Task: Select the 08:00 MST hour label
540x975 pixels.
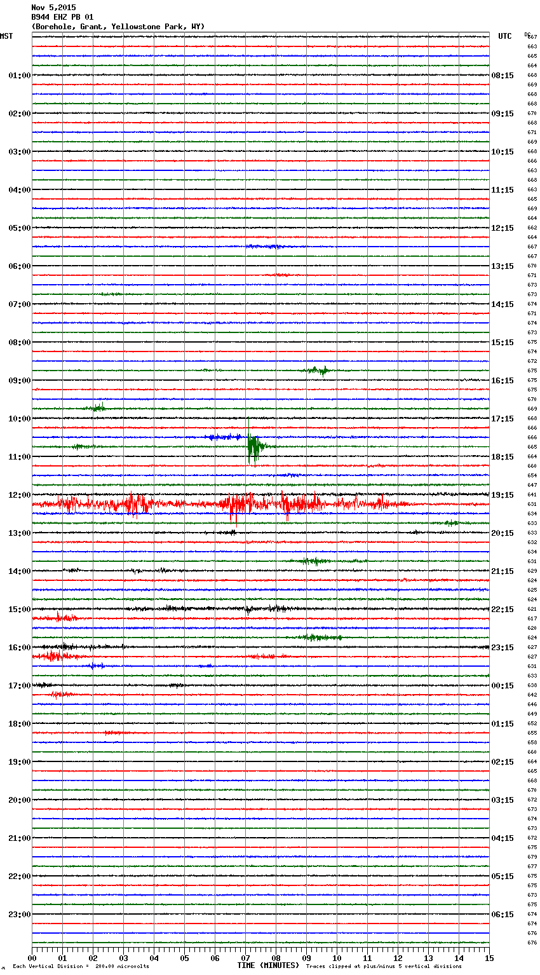Action: 19,343
